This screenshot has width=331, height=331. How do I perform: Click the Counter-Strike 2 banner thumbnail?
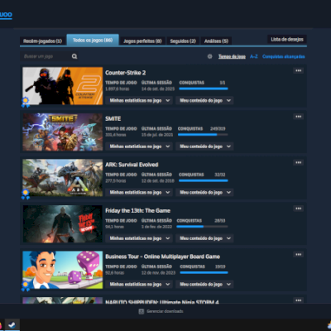[x=63, y=86]
